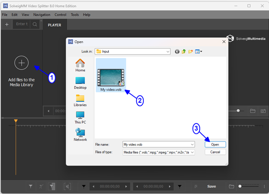
Task: Click the Back arrow icon in Open dialog
Action: point(177,51)
